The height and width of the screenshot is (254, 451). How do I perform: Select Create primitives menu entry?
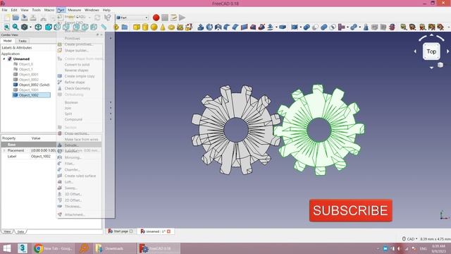click(x=79, y=44)
